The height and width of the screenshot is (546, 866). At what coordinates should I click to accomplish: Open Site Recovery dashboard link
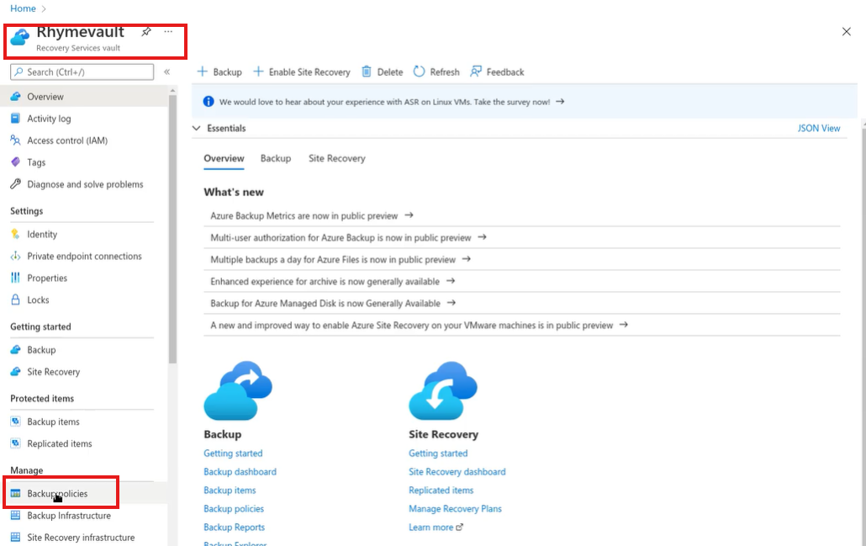pyautogui.click(x=457, y=472)
